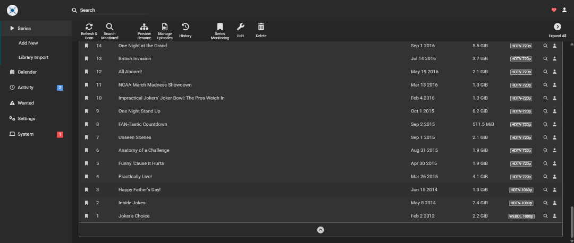The width and height of the screenshot is (574, 243).
Task: Search for One Night at the Grand episode
Action: tap(545, 46)
